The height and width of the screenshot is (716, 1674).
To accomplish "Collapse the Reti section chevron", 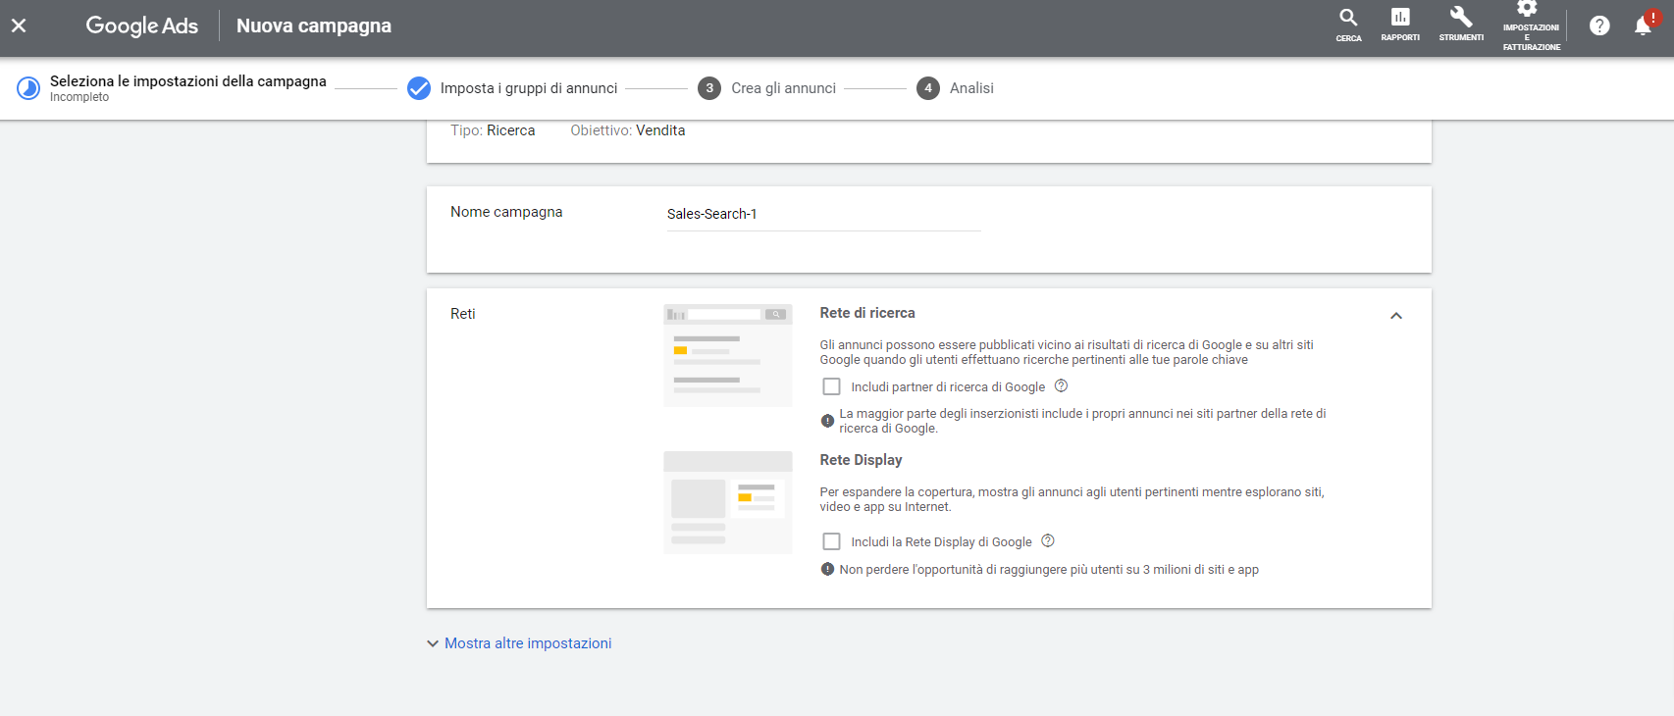I will point(1396,316).
